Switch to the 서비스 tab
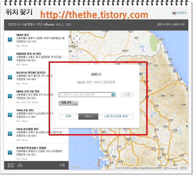193x175 pixels. tap(88, 116)
